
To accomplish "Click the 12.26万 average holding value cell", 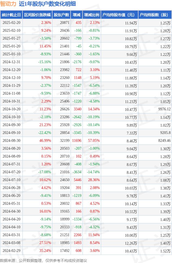I will (x=131, y=243).
